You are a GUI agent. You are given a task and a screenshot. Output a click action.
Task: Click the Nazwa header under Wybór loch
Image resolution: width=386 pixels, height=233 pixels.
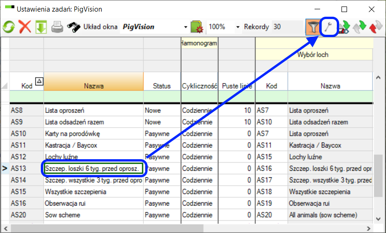click(x=330, y=82)
